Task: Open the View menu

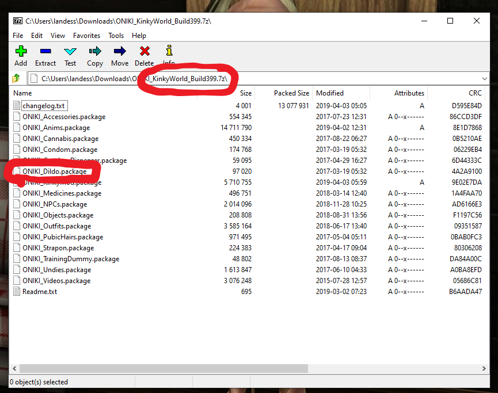Action: (x=58, y=36)
